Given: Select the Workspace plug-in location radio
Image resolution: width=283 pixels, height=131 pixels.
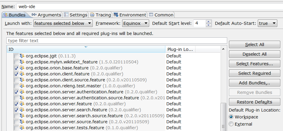Looking at the screenshot, I should coord(231,117).
